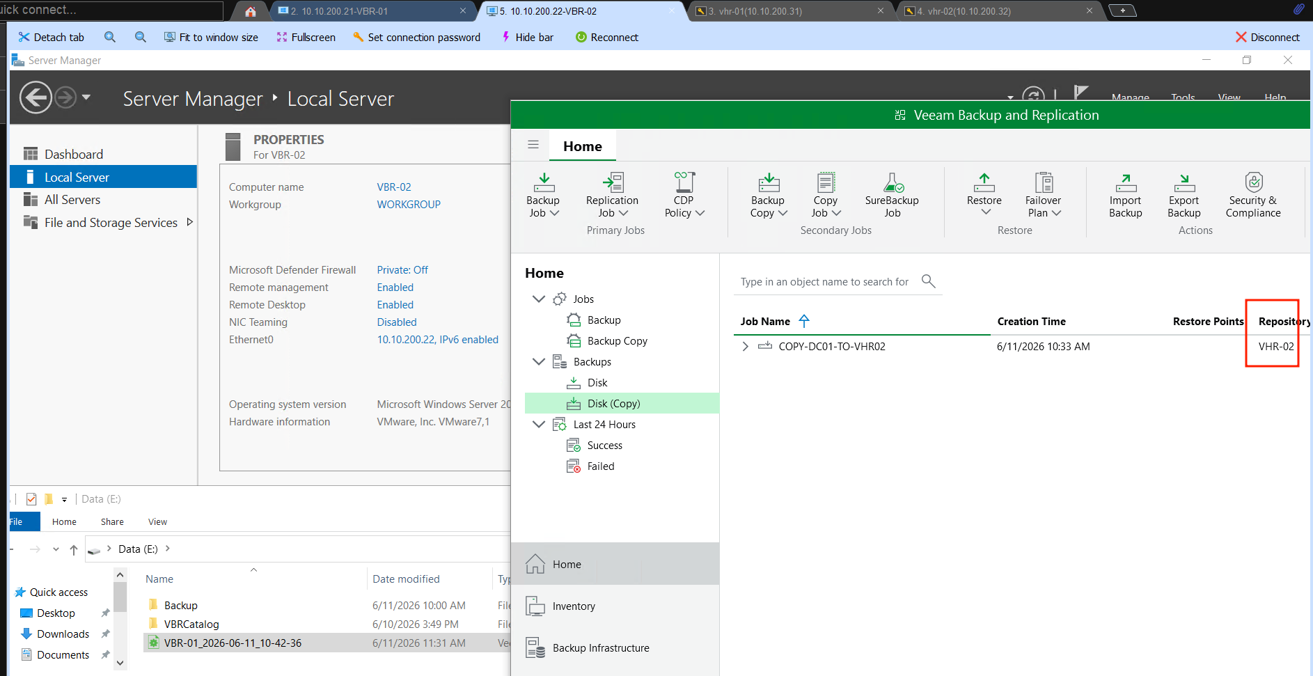This screenshot has height=676, width=1313.
Task: Expand the COPY-DC01-TO-VHR02 job row
Action: (x=745, y=346)
